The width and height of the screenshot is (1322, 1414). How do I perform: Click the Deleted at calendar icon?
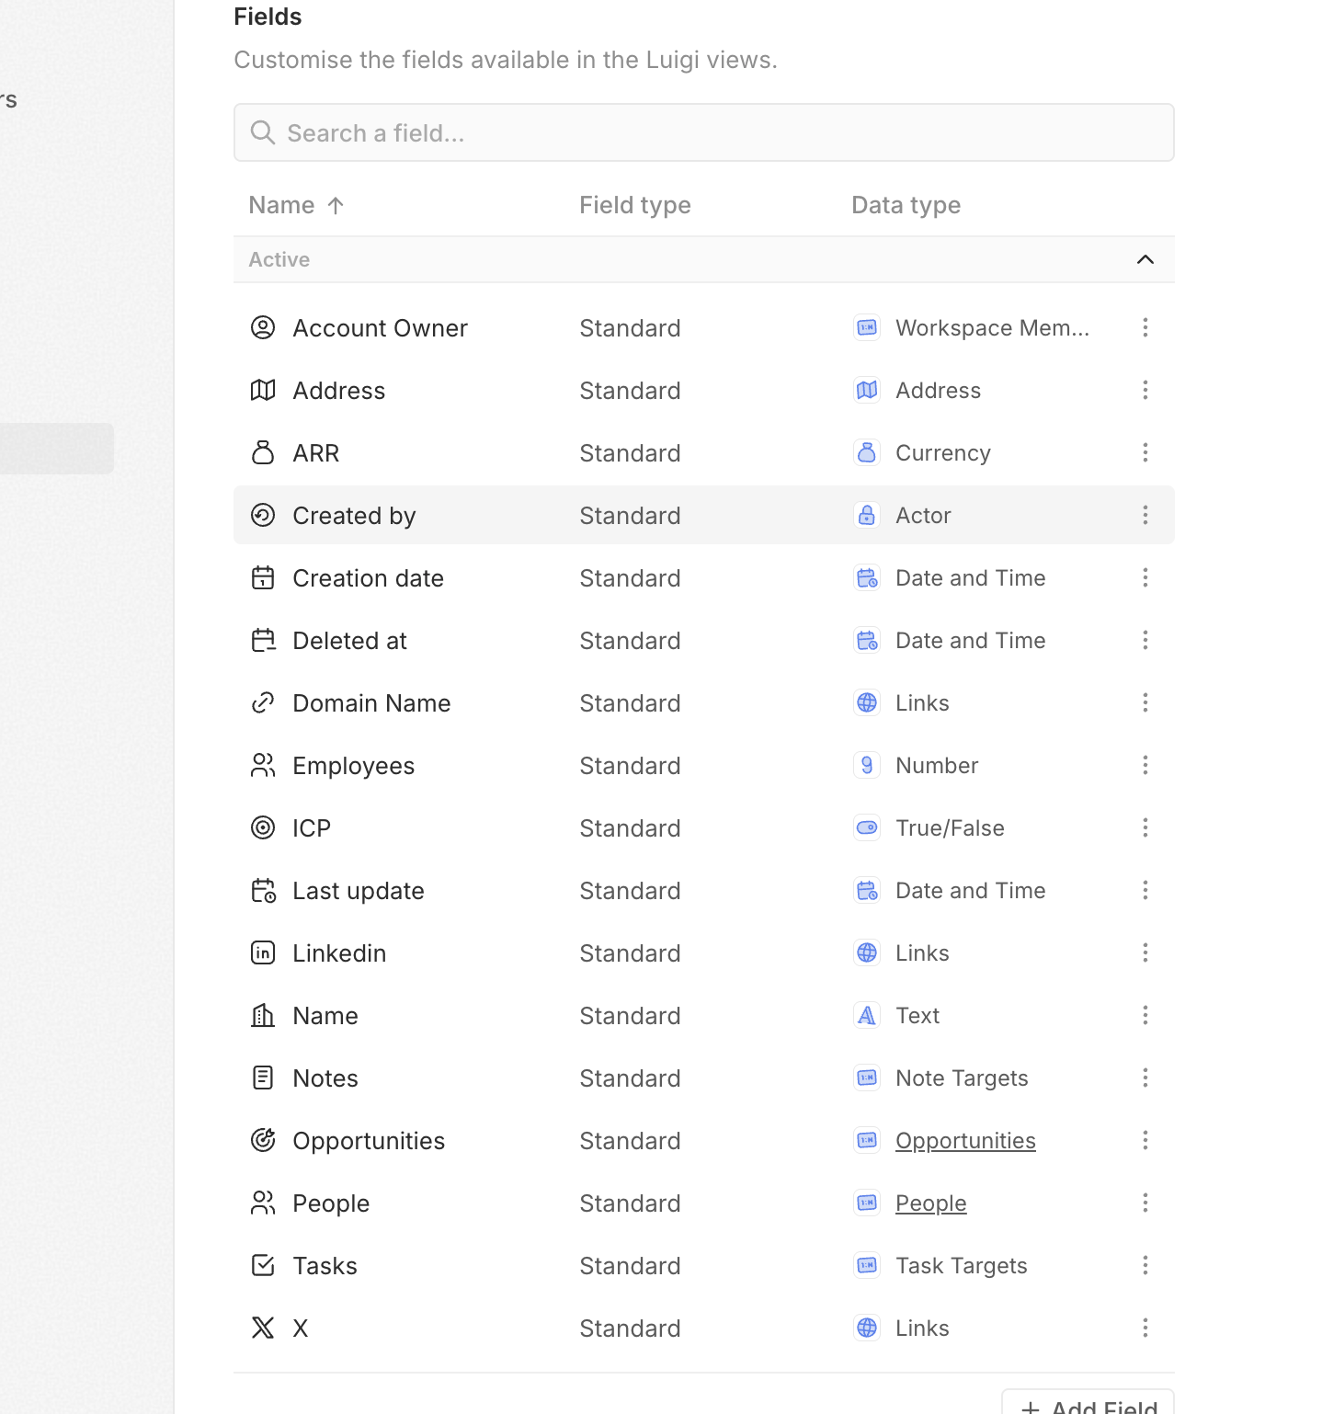(x=263, y=640)
